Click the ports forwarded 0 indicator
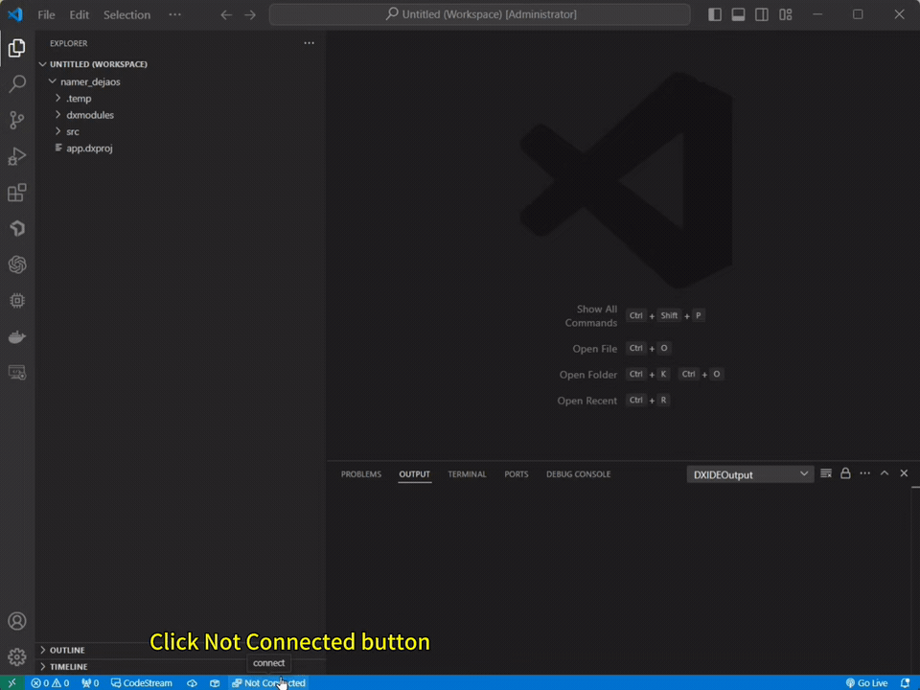This screenshot has width=920, height=690. (x=90, y=683)
